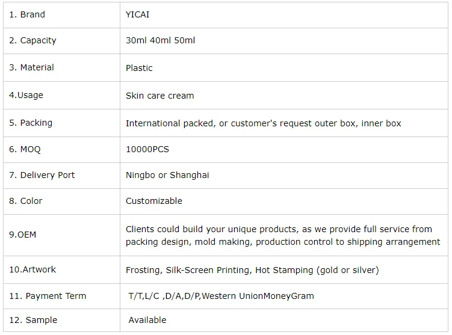
Task: Click the '4.Usage' label cell
Action: pos(26,95)
